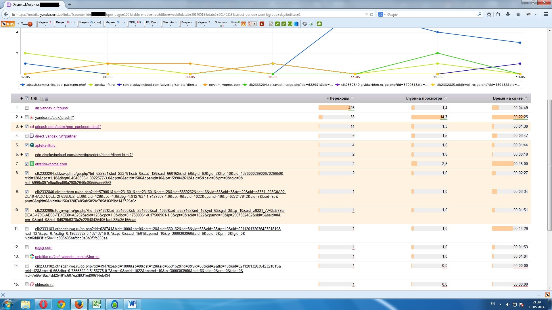Viewport: 552px width, 310px height.
Task: Click the RDS bar logo button
Action: click(x=8, y=24)
